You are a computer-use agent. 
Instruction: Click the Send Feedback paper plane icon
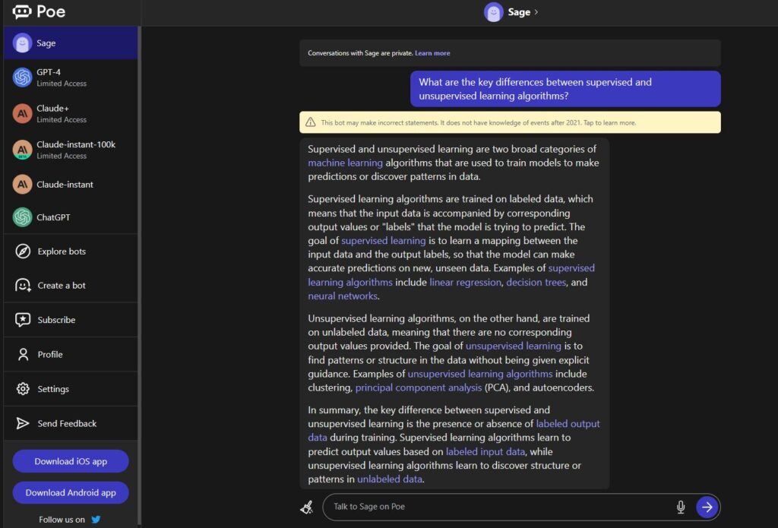click(23, 423)
